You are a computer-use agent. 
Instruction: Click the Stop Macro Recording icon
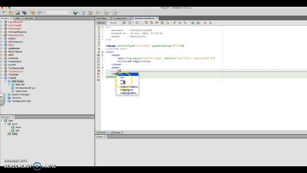coord(211,23)
